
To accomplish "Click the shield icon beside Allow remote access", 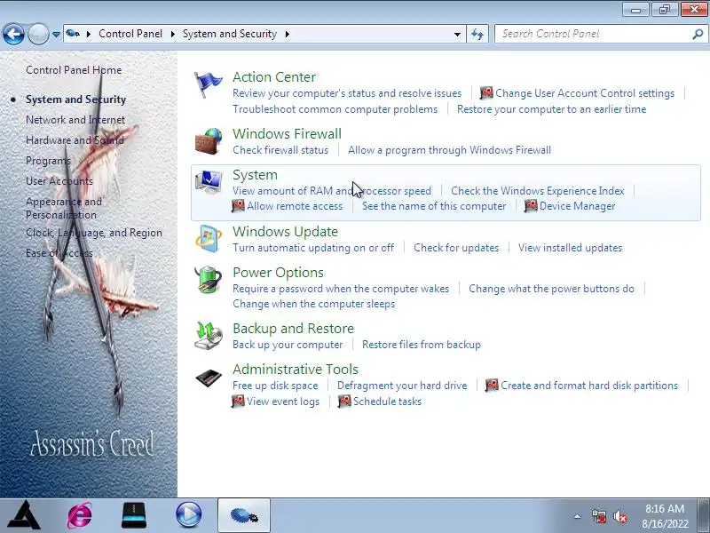I will pyautogui.click(x=238, y=206).
